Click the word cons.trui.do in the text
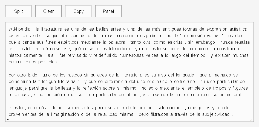259x127 pixels. click(228, 49)
